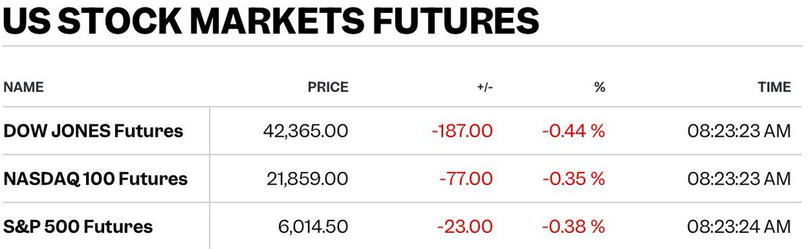Click the -23.00 change value
Image resolution: width=812 pixels, height=249 pixels.
pyautogui.click(x=466, y=227)
